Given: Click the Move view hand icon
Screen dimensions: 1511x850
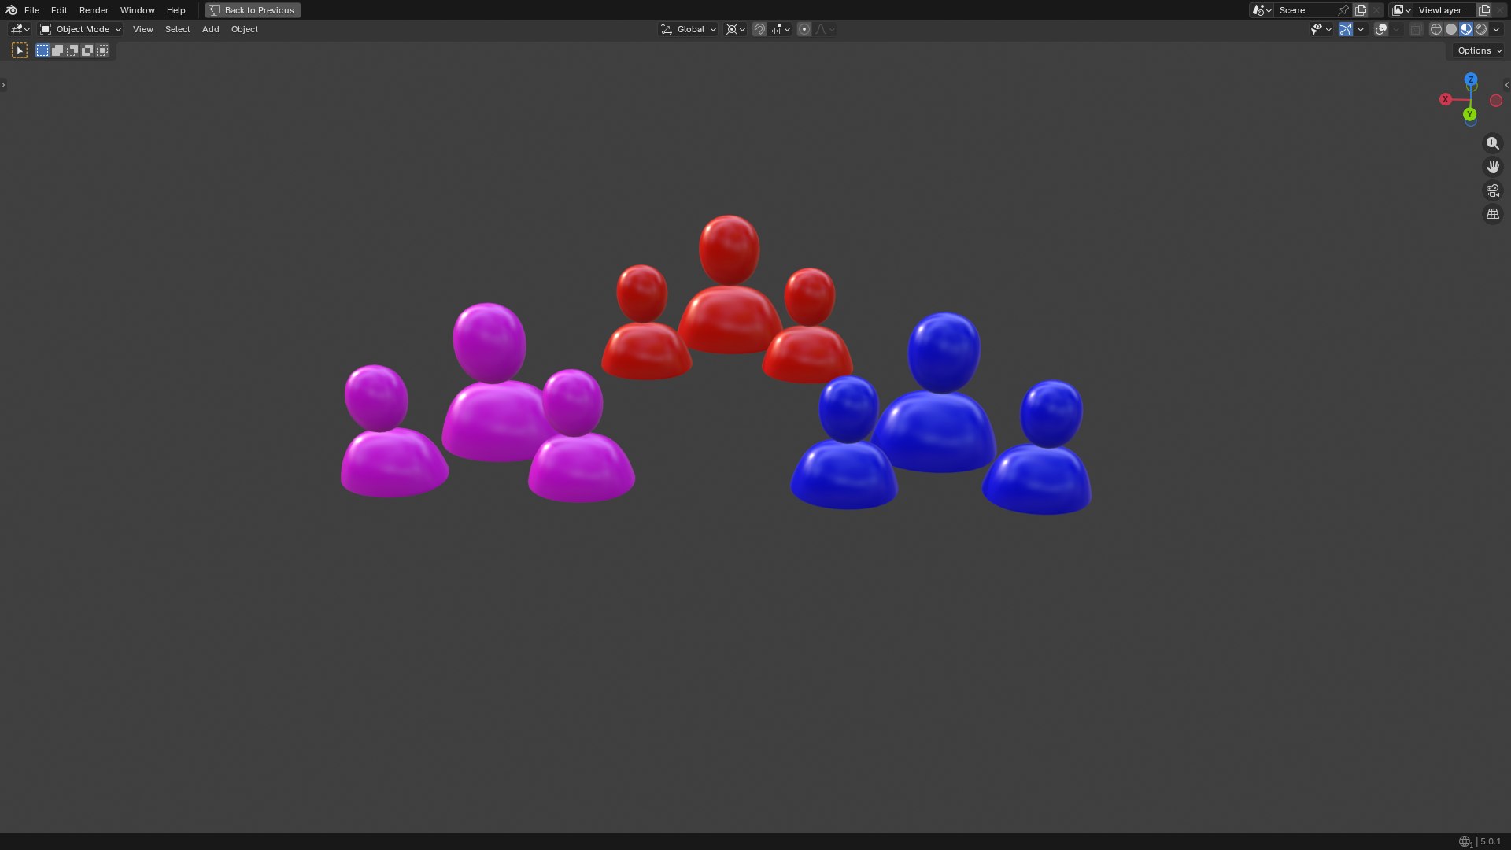Looking at the screenshot, I should 1493,167.
